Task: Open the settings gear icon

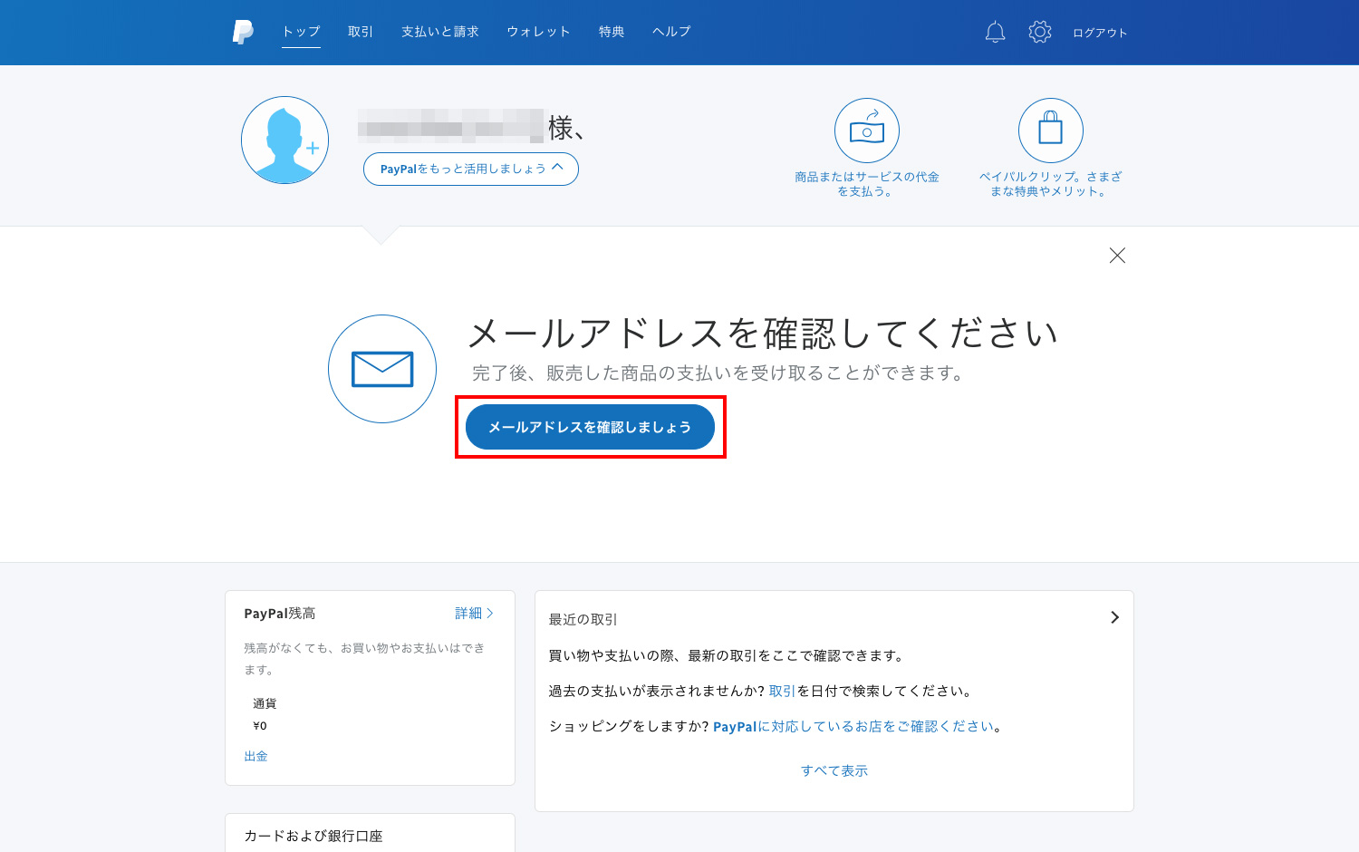Action: [1040, 32]
